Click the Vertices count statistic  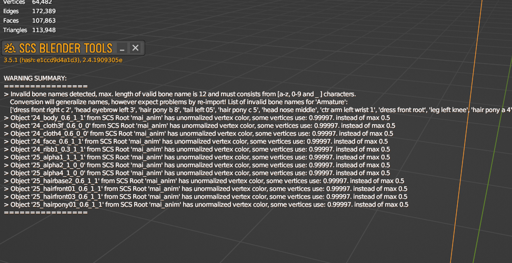(x=28, y=2)
